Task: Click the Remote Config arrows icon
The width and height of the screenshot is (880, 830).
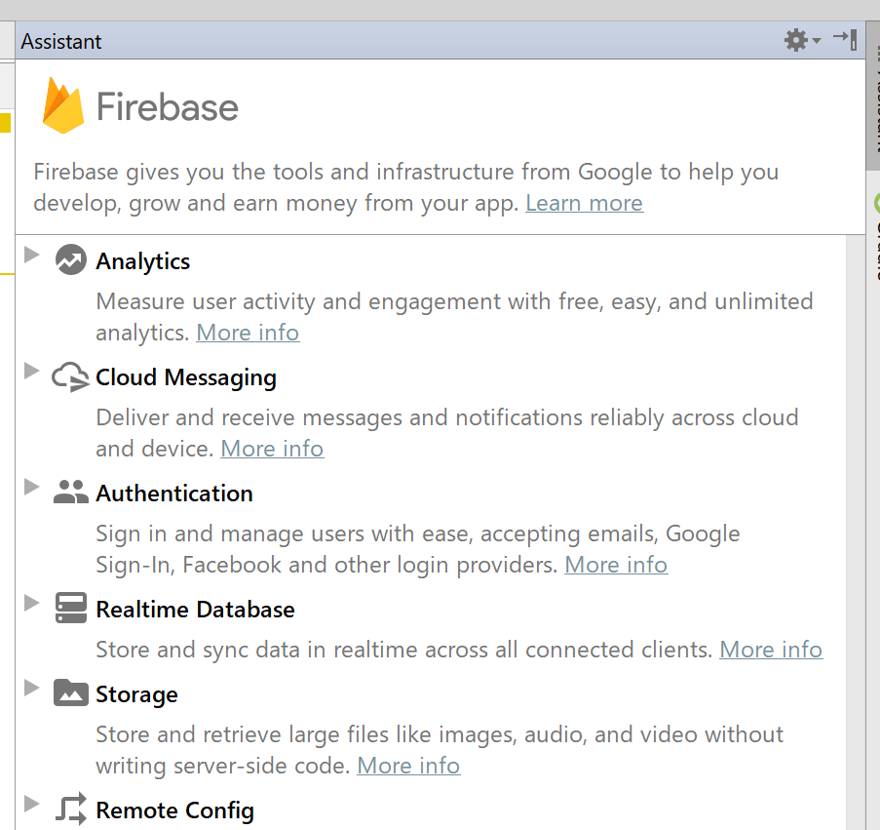Action: pos(71,809)
